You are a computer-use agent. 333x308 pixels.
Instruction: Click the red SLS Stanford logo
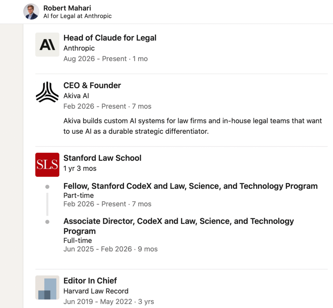click(x=47, y=165)
